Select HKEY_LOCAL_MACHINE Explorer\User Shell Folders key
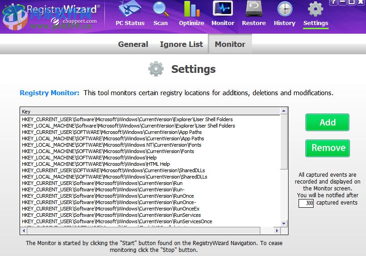Viewport: 366px width, 256px height. pos(129,126)
